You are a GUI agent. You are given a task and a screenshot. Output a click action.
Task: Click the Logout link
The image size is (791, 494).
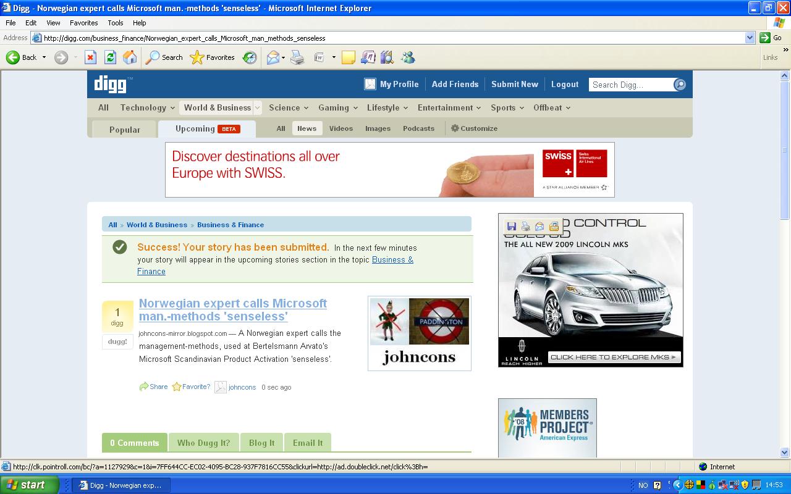coord(565,84)
